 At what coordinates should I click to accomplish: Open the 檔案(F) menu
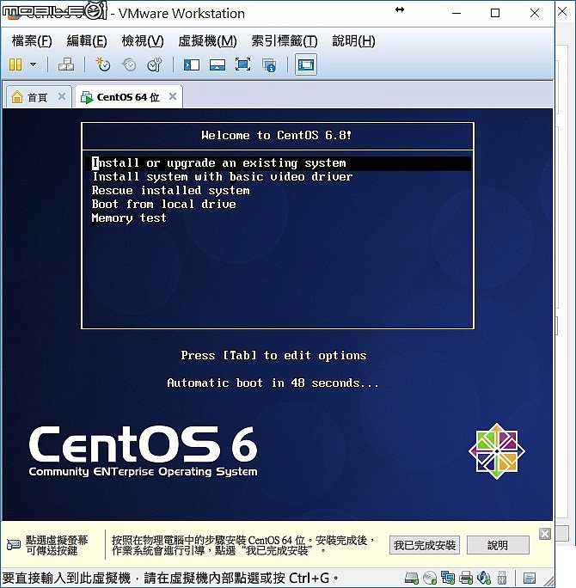32,41
